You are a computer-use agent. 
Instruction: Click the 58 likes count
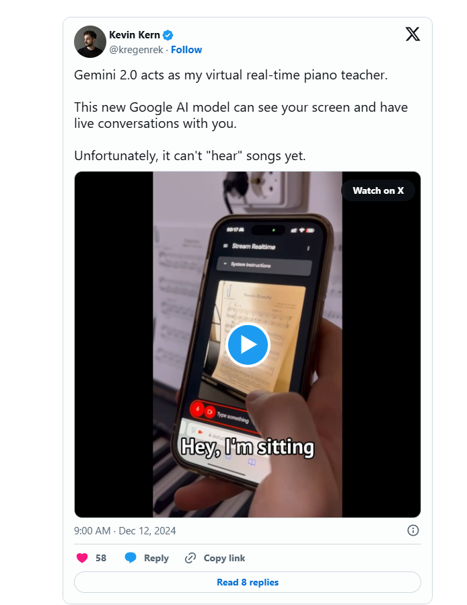tap(101, 559)
